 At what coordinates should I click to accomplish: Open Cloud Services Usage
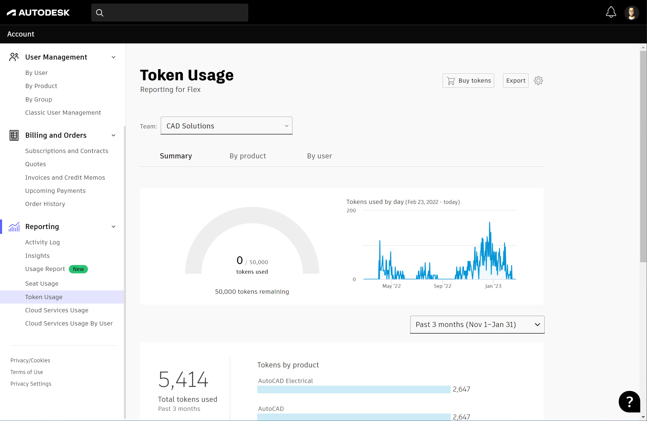pos(57,310)
